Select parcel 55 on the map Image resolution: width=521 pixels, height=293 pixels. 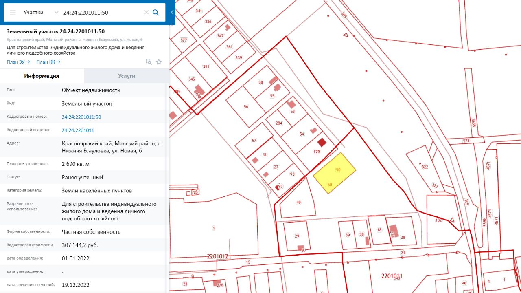pos(272,96)
